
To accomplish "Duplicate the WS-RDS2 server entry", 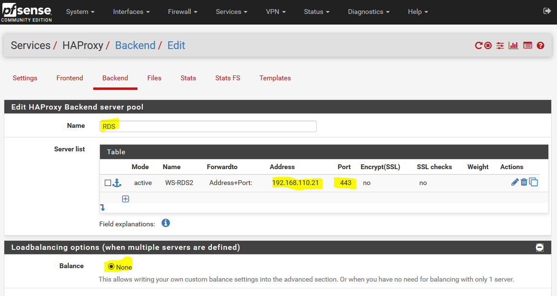I will (533, 182).
